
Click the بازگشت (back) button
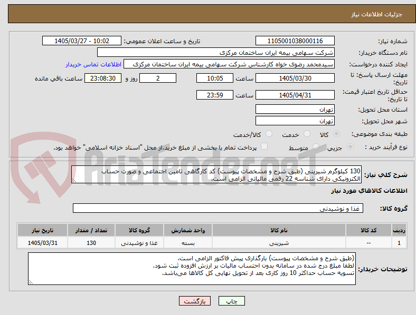(x=195, y=301)
